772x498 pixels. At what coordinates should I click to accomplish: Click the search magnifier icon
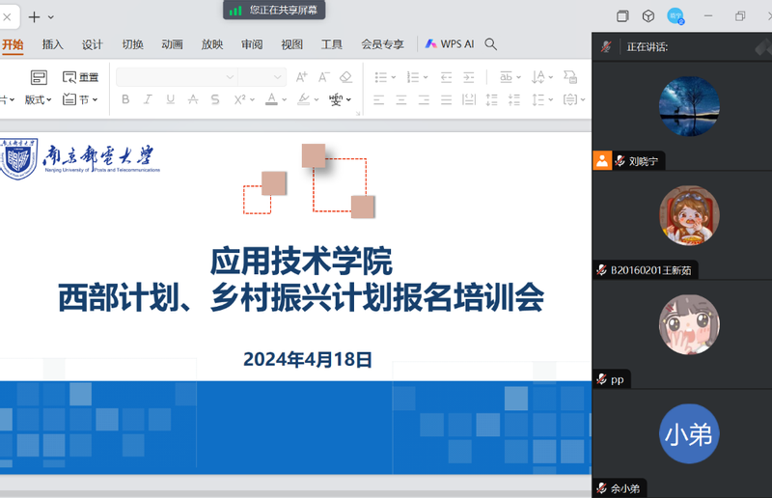point(490,44)
